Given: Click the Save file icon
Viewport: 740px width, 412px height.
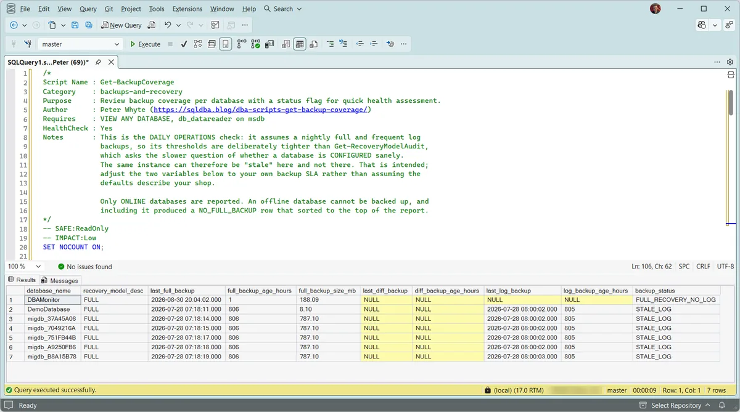Looking at the screenshot, I should pos(75,25).
